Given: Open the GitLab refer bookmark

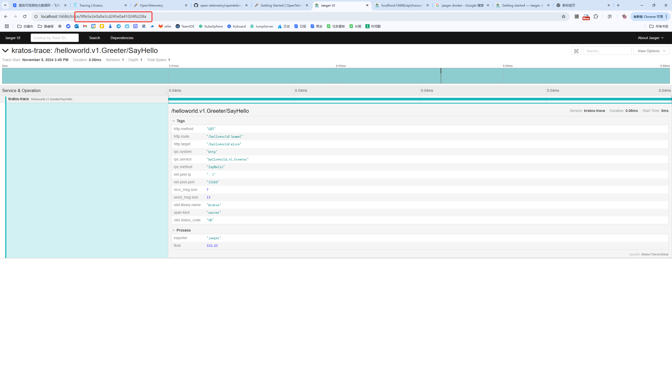Looking at the screenshot, I should click(165, 26).
